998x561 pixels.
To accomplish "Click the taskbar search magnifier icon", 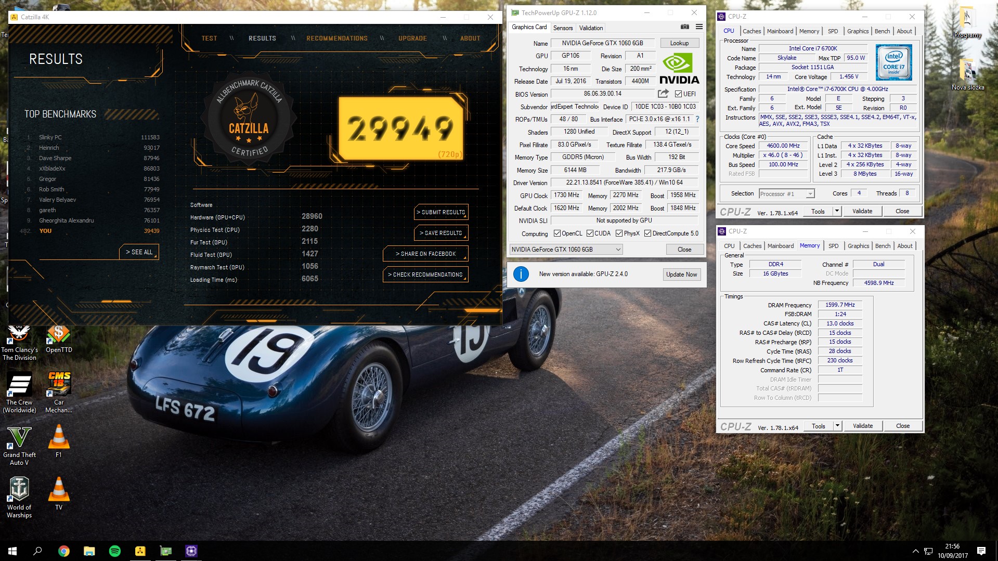I will (37, 551).
